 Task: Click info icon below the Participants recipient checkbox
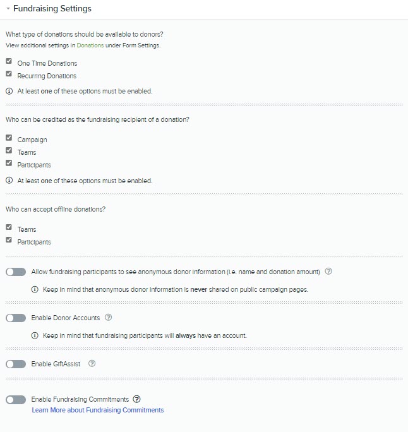click(9, 181)
